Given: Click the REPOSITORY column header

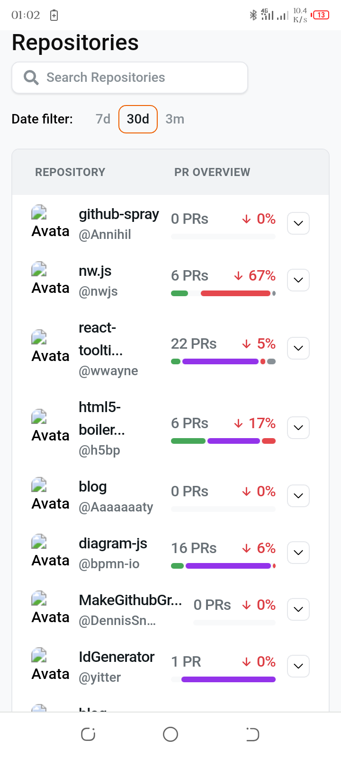Looking at the screenshot, I should point(70,172).
